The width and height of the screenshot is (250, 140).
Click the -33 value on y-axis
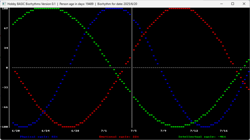tap(5, 87)
